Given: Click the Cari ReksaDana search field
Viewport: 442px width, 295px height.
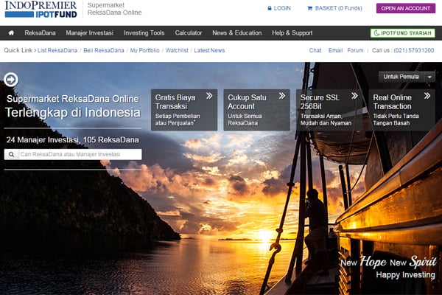Looking at the screenshot, I should [79, 155].
